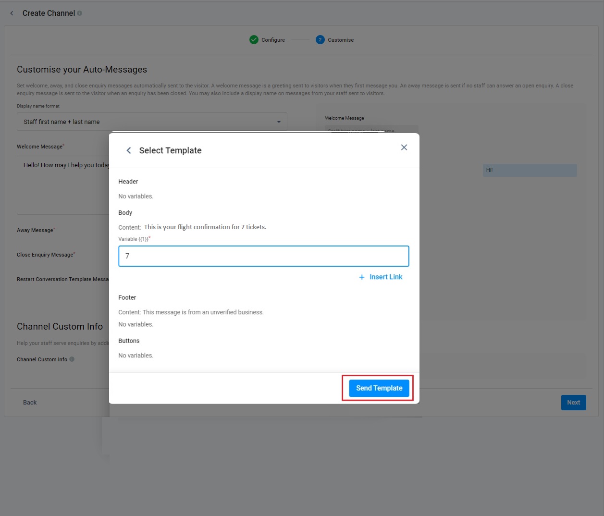Click the body content 'flight confirmation' text
The image size is (604, 516).
(x=205, y=227)
